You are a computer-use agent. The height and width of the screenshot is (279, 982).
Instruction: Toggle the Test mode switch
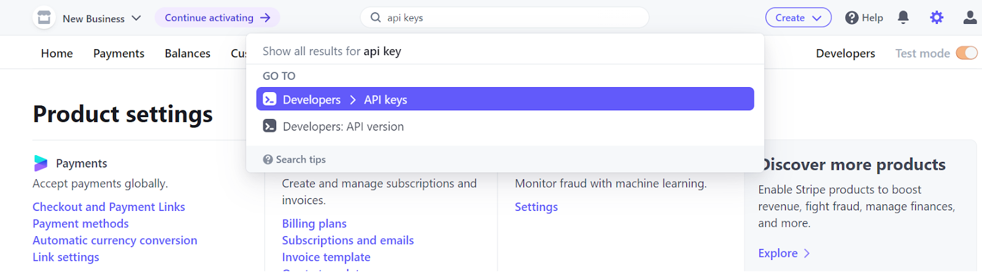967,53
